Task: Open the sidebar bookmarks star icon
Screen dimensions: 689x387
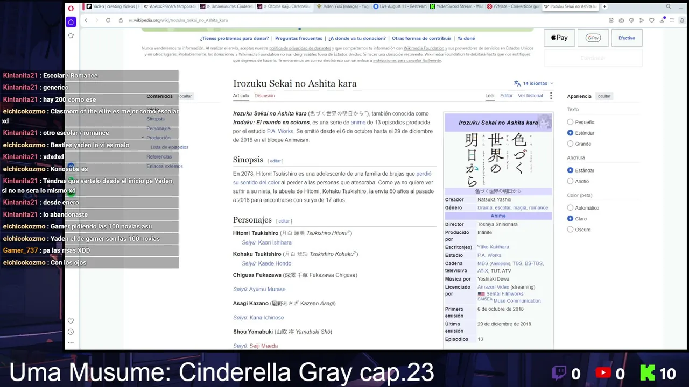Action: (71, 35)
